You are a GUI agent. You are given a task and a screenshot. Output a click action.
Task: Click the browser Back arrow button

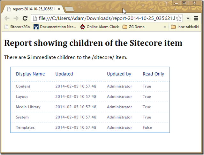coord(7,18)
